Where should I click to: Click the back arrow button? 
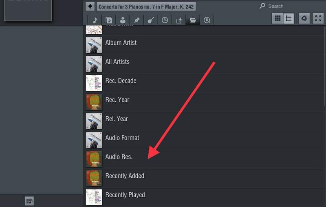(x=90, y=7)
